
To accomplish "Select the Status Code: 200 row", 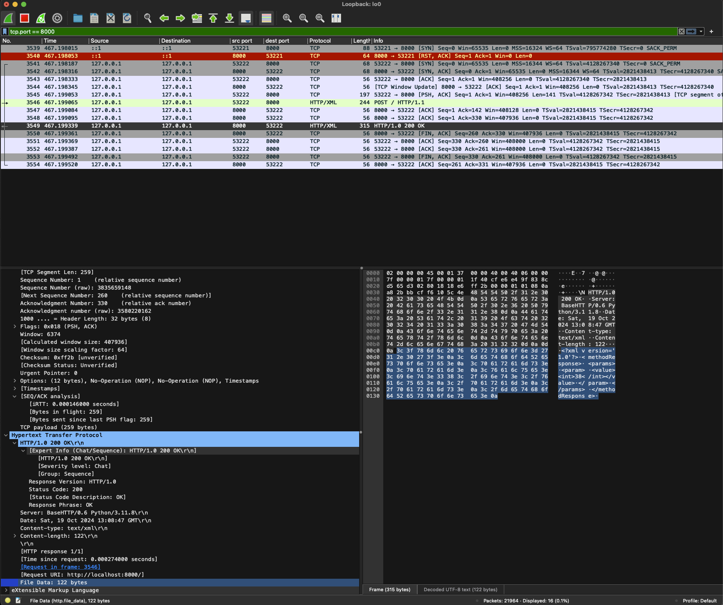I will [x=180, y=490].
